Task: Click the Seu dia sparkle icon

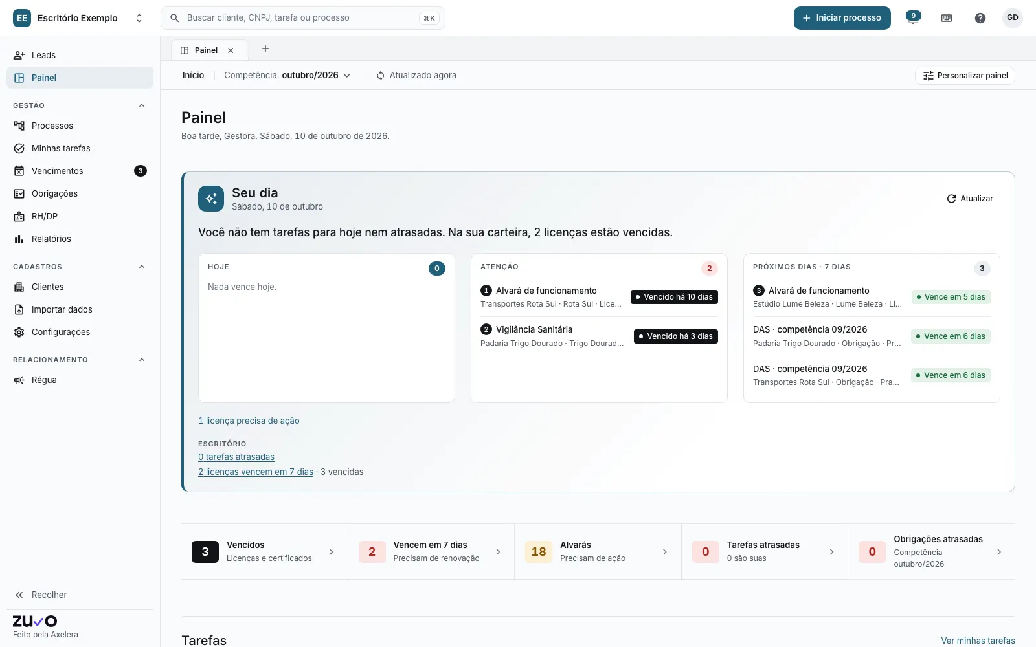Action: tap(211, 199)
